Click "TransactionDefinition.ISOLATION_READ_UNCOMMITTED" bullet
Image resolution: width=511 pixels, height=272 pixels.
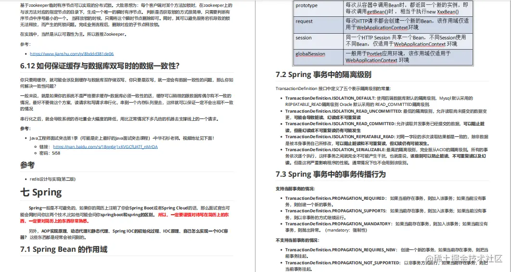(386, 114)
